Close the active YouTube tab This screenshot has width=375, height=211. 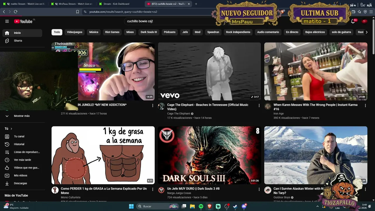coord(189,4)
